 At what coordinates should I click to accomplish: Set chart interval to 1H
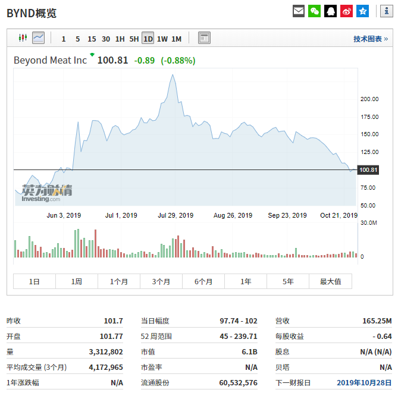point(120,39)
